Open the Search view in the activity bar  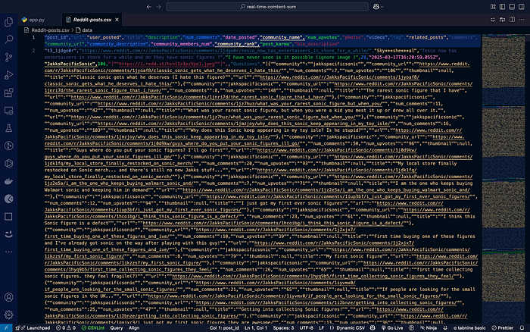pyautogui.click(x=9, y=39)
